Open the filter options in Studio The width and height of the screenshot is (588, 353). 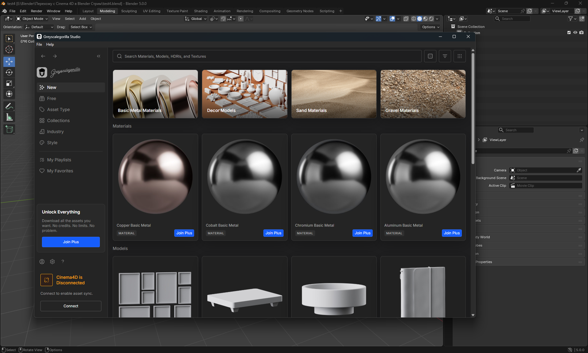click(x=445, y=56)
